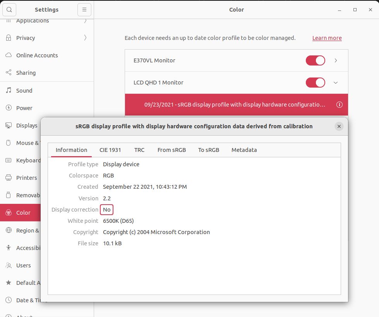Screen dimensions: 379x317
Task: Click the Default Applications star icon
Action: tap(9, 283)
